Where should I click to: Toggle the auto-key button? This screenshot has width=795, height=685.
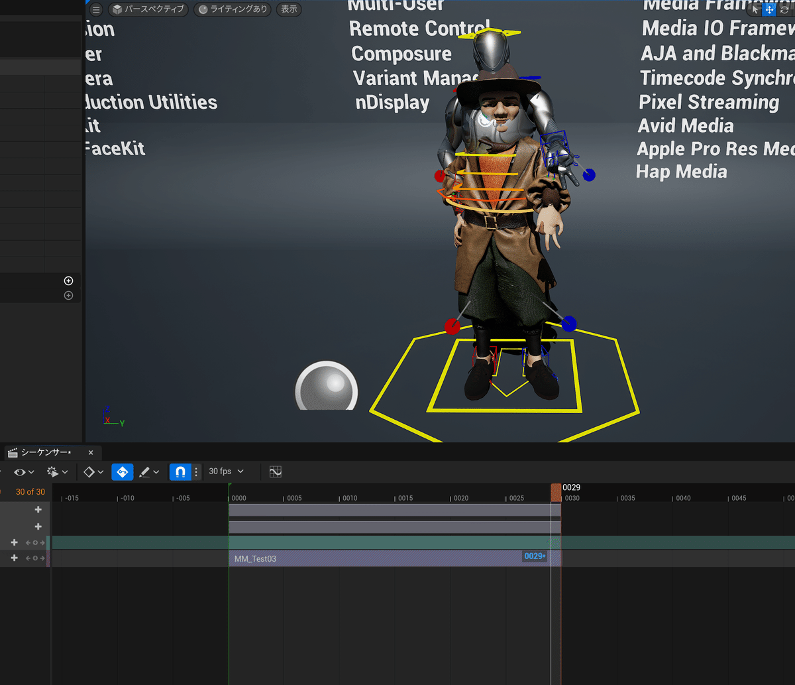(122, 471)
